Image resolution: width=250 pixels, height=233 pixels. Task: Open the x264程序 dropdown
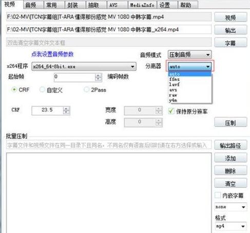click(x=84, y=66)
